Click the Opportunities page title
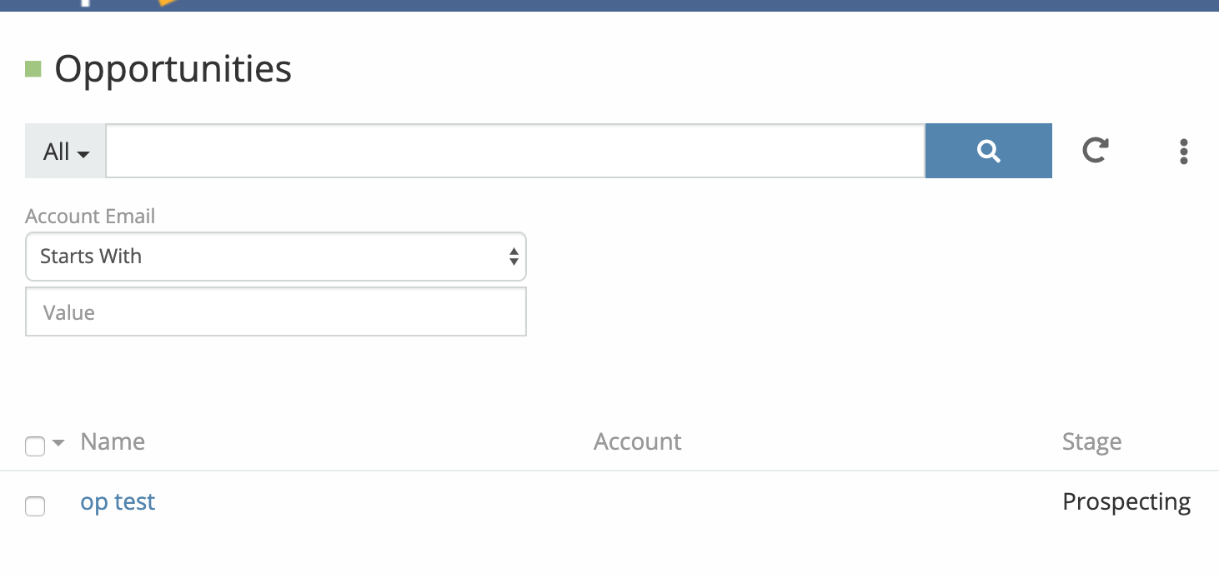The width and height of the screenshot is (1219, 578). 173,68
